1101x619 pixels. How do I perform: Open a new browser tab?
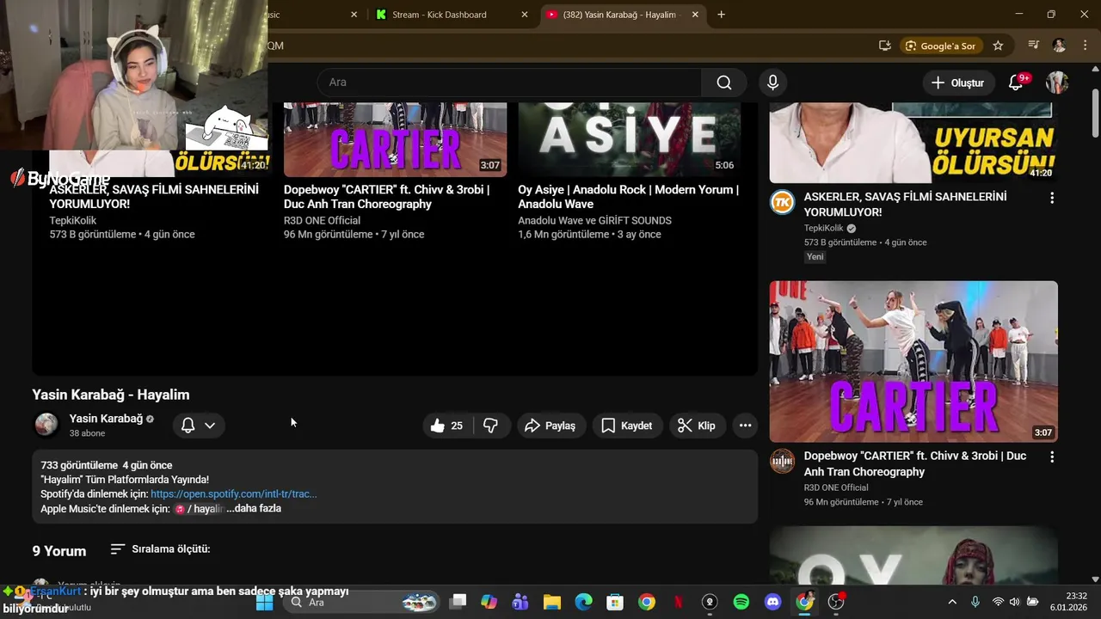721,15
